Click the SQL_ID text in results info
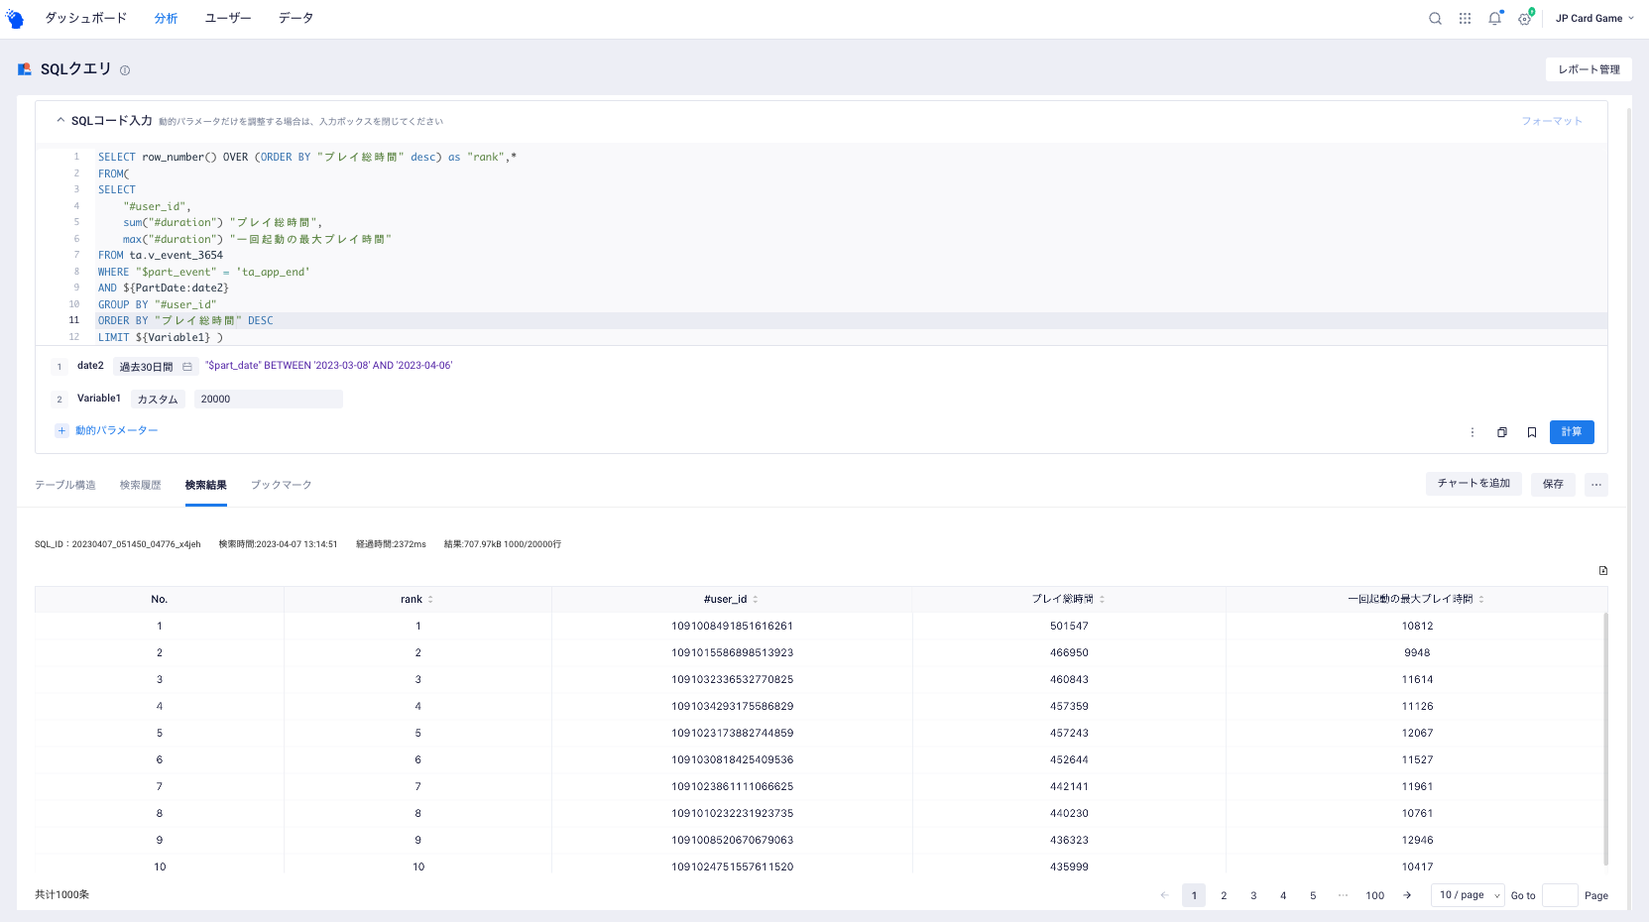 coord(117,544)
